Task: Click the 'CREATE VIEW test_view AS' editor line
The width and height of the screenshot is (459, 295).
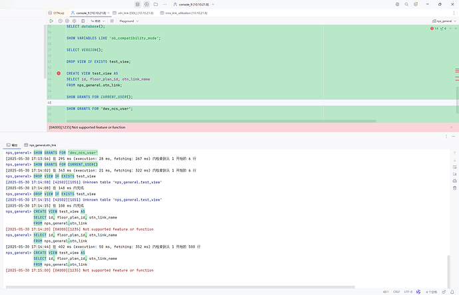Action: pos(92,73)
